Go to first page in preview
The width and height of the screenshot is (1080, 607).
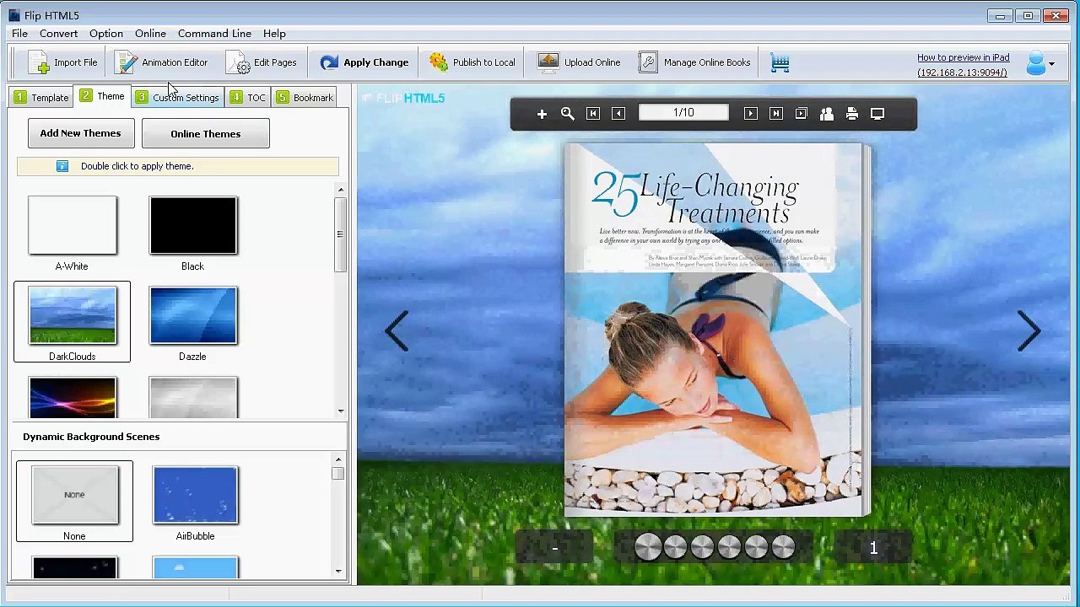click(593, 114)
